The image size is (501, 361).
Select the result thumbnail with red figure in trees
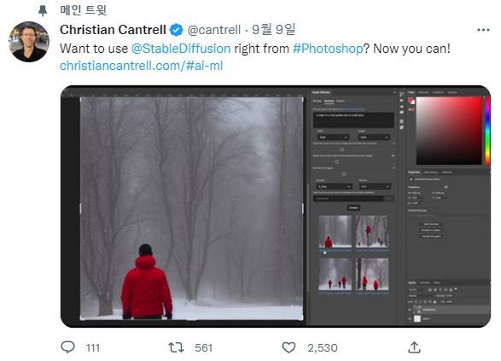(372, 231)
